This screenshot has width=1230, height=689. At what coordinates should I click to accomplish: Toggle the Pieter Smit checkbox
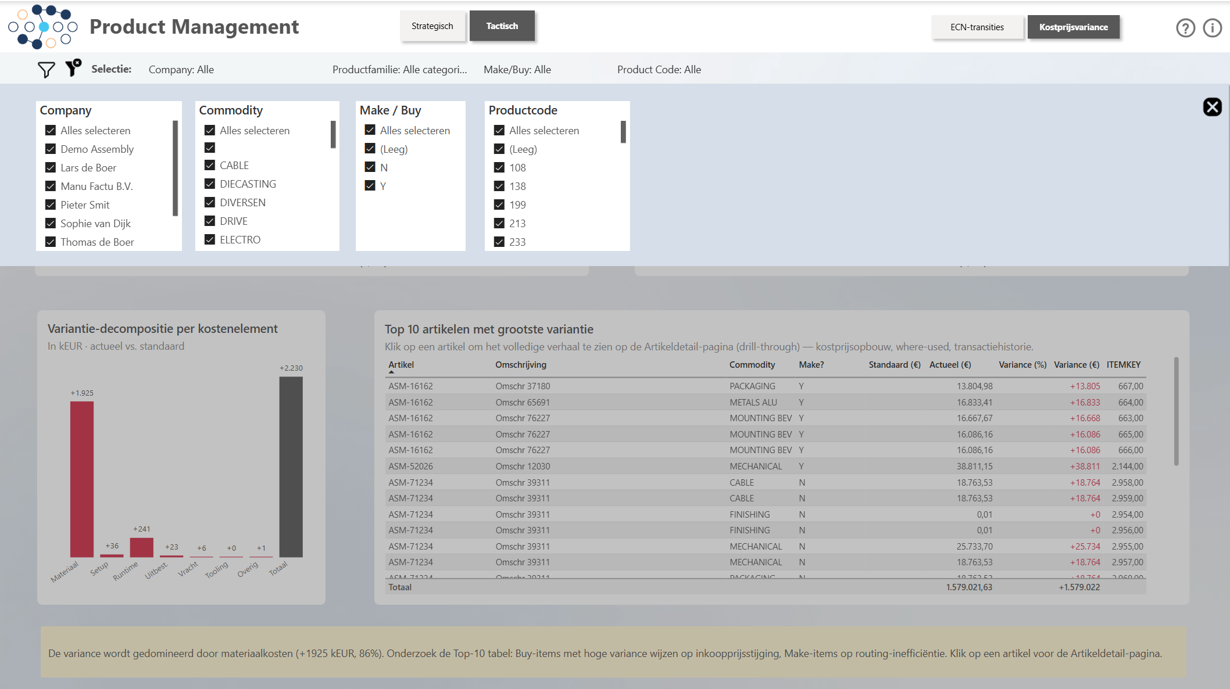pos(51,205)
